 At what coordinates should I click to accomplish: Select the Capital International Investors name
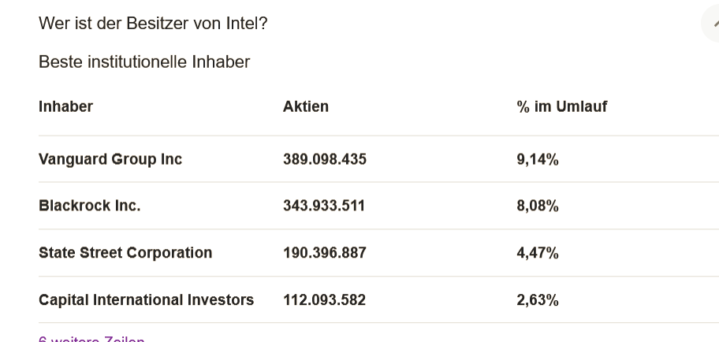click(146, 300)
